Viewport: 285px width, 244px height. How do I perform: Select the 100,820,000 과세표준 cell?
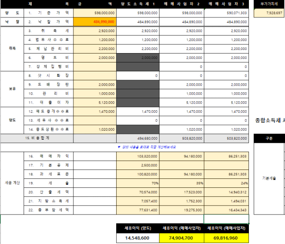click(x=138, y=174)
